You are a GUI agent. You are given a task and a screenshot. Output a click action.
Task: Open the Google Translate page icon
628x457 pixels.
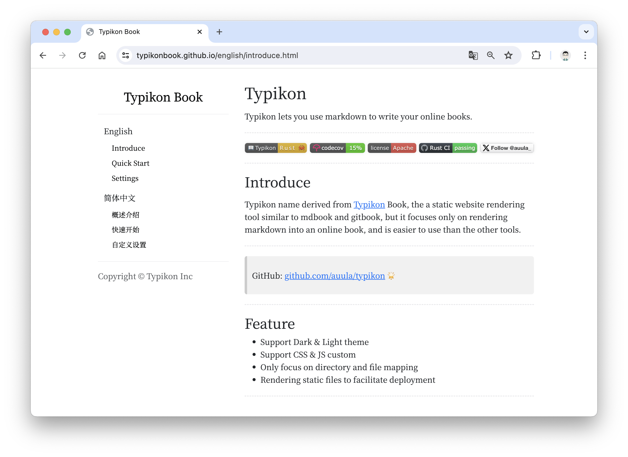pyautogui.click(x=473, y=55)
